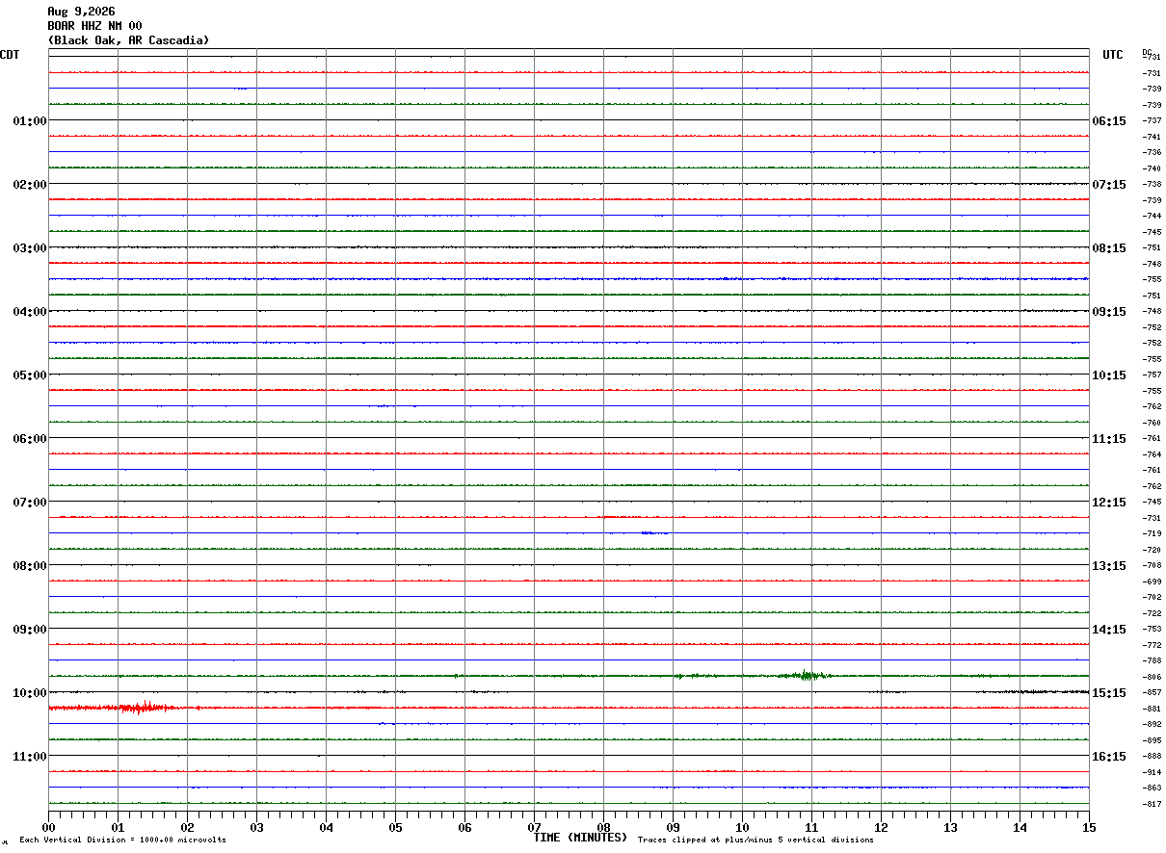Image resolution: width=1166 pixels, height=853 pixels.
Task: Click the Aug 9, 2026 date text
Action: click(81, 12)
